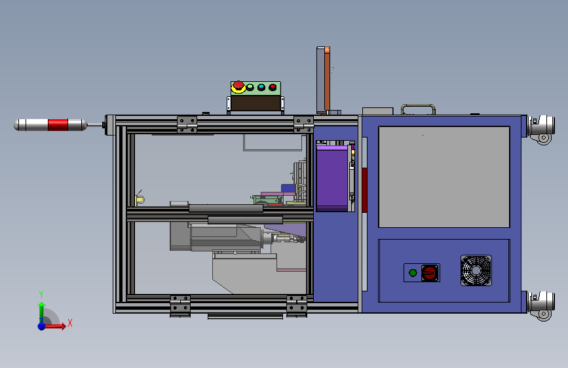This screenshot has width=568, height=368.
Task: Pick the purple box component
Action: [331, 178]
